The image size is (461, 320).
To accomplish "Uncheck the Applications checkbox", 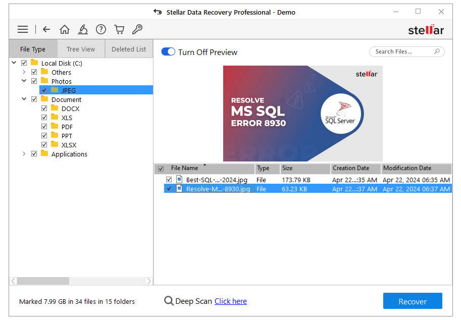I will pos(34,154).
